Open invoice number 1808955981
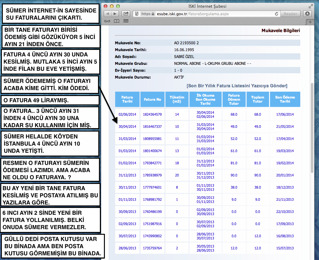The height and width of the screenshot is (260, 319). tap(152, 139)
